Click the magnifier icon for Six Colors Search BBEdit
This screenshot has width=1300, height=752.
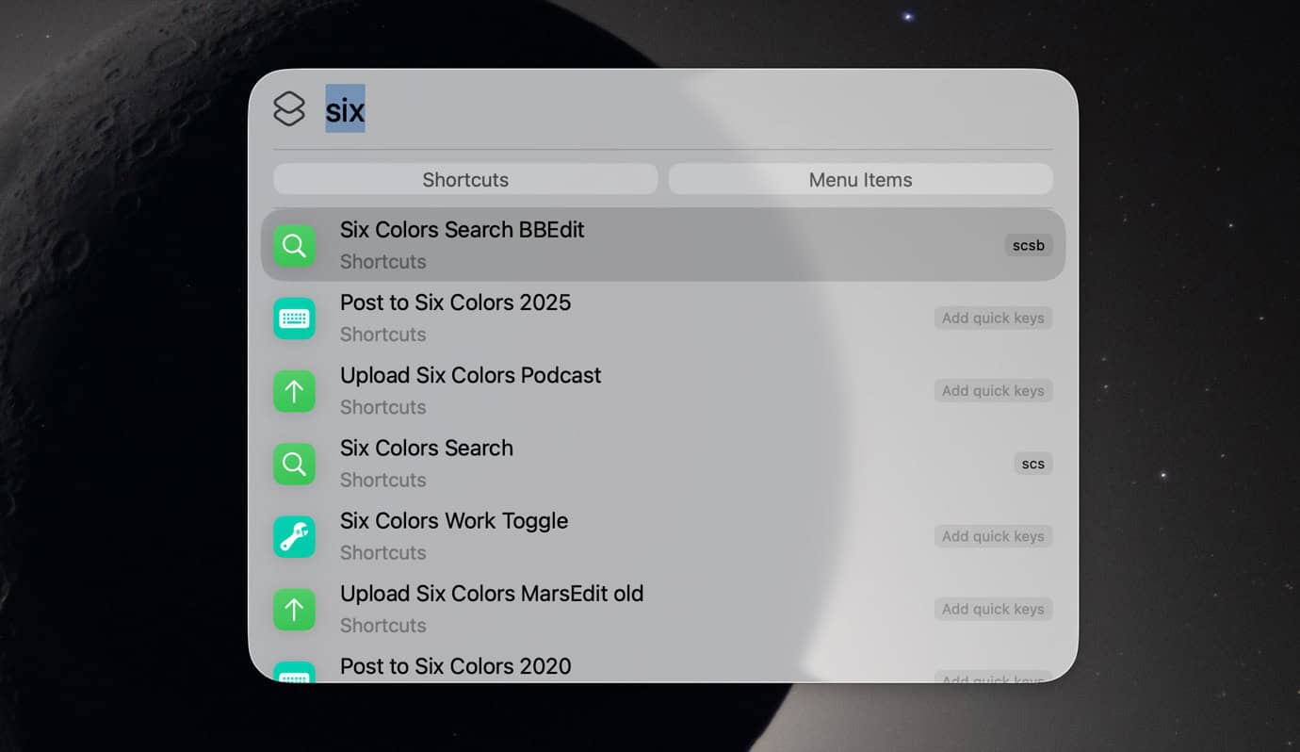[x=294, y=246]
